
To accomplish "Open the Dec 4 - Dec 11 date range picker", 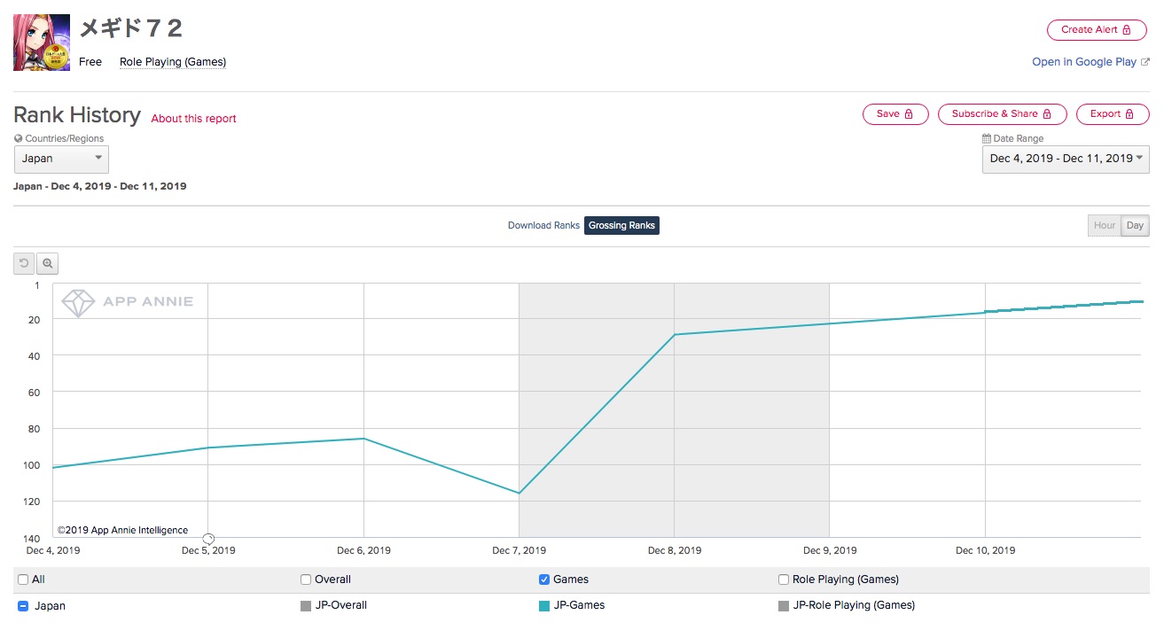I will pyautogui.click(x=1066, y=159).
